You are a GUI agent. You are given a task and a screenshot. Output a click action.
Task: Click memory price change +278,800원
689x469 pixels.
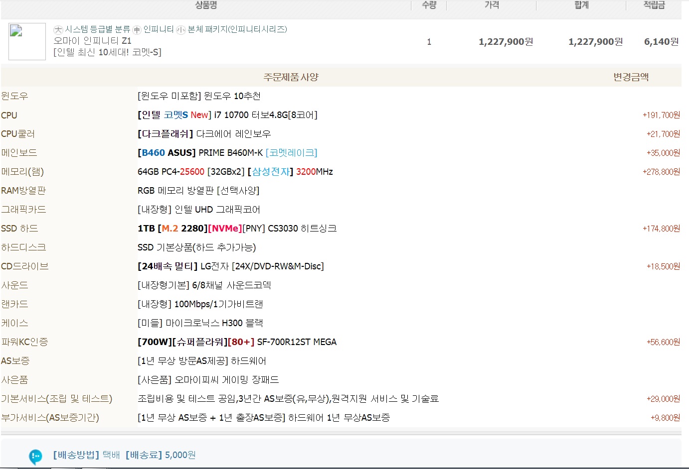coord(661,172)
